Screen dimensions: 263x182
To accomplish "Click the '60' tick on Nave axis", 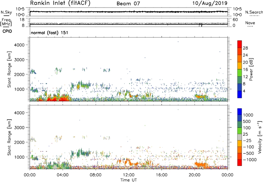I will click(235, 20).
